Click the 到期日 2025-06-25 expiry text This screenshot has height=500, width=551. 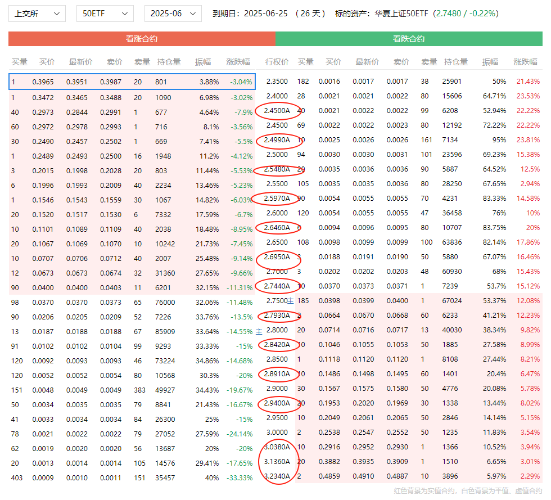coord(256,13)
